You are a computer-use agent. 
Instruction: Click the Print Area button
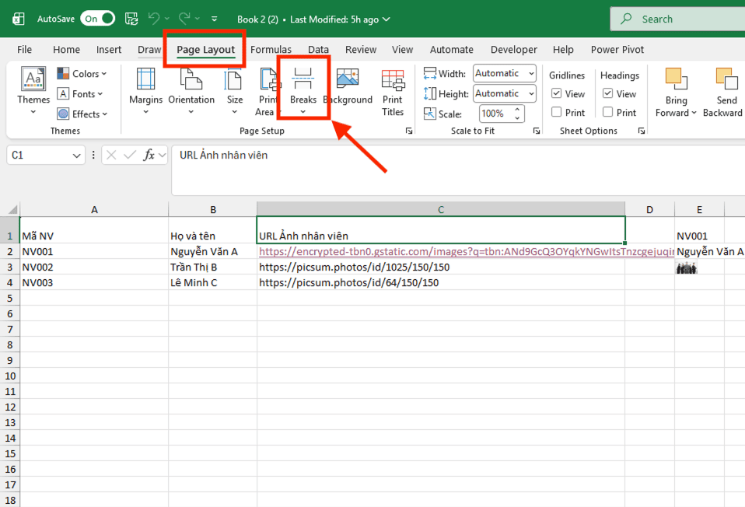point(267,91)
